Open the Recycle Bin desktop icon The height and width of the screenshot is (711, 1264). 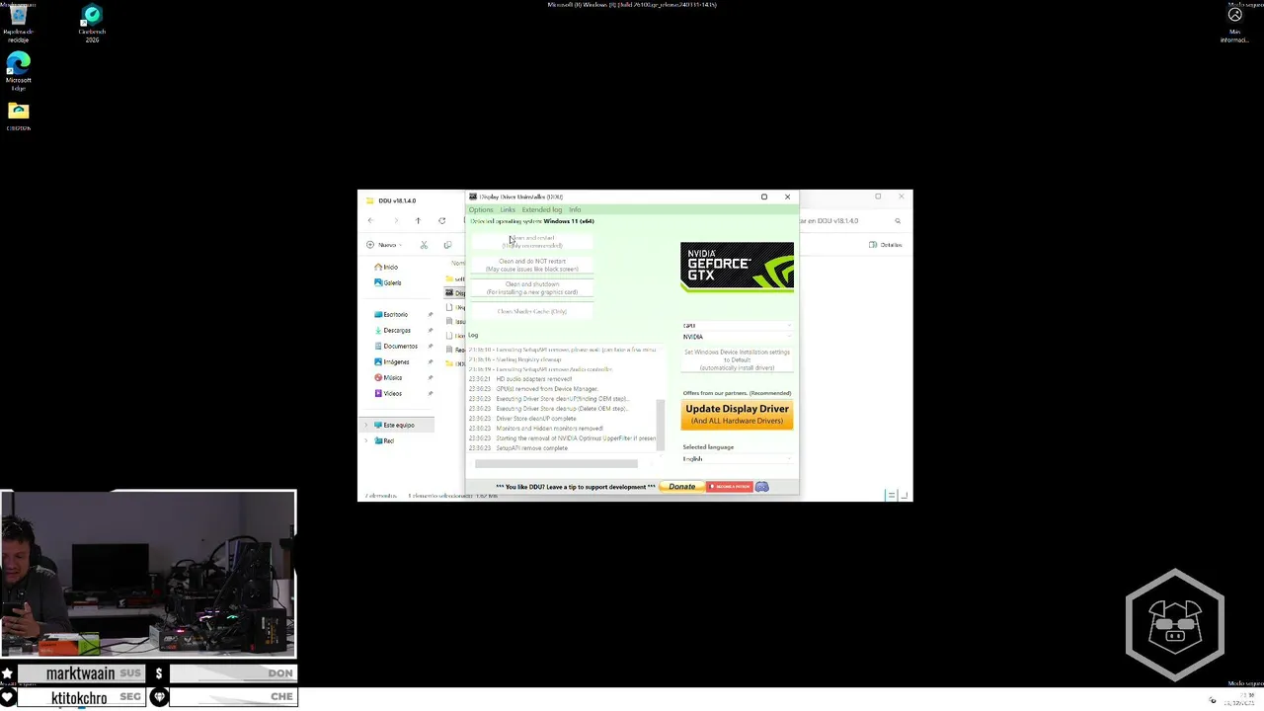point(18,24)
